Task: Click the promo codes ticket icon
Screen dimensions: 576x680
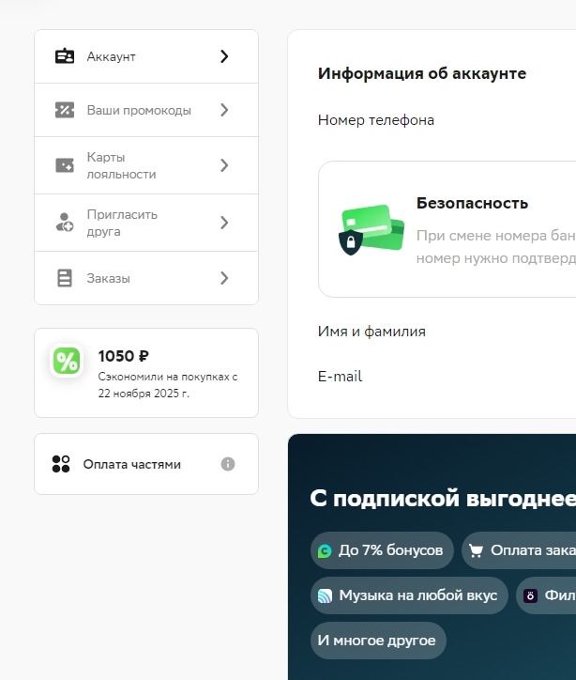Action: click(65, 110)
